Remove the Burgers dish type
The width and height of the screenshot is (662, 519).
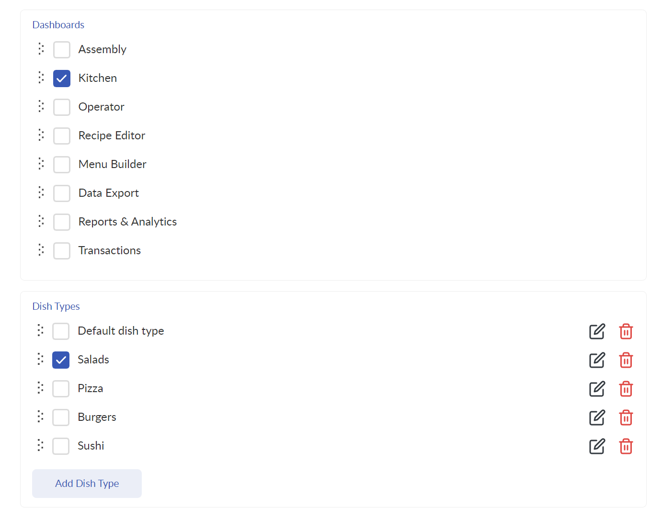point(626,417)
